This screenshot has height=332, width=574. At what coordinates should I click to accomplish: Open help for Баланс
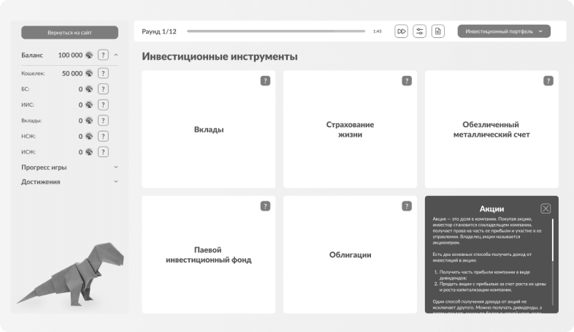pyautogui.click(x=103, y=55)
